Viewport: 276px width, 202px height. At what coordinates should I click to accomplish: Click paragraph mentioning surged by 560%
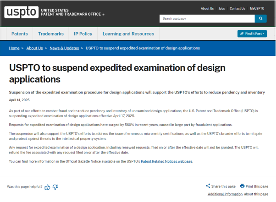coord(121,125)
